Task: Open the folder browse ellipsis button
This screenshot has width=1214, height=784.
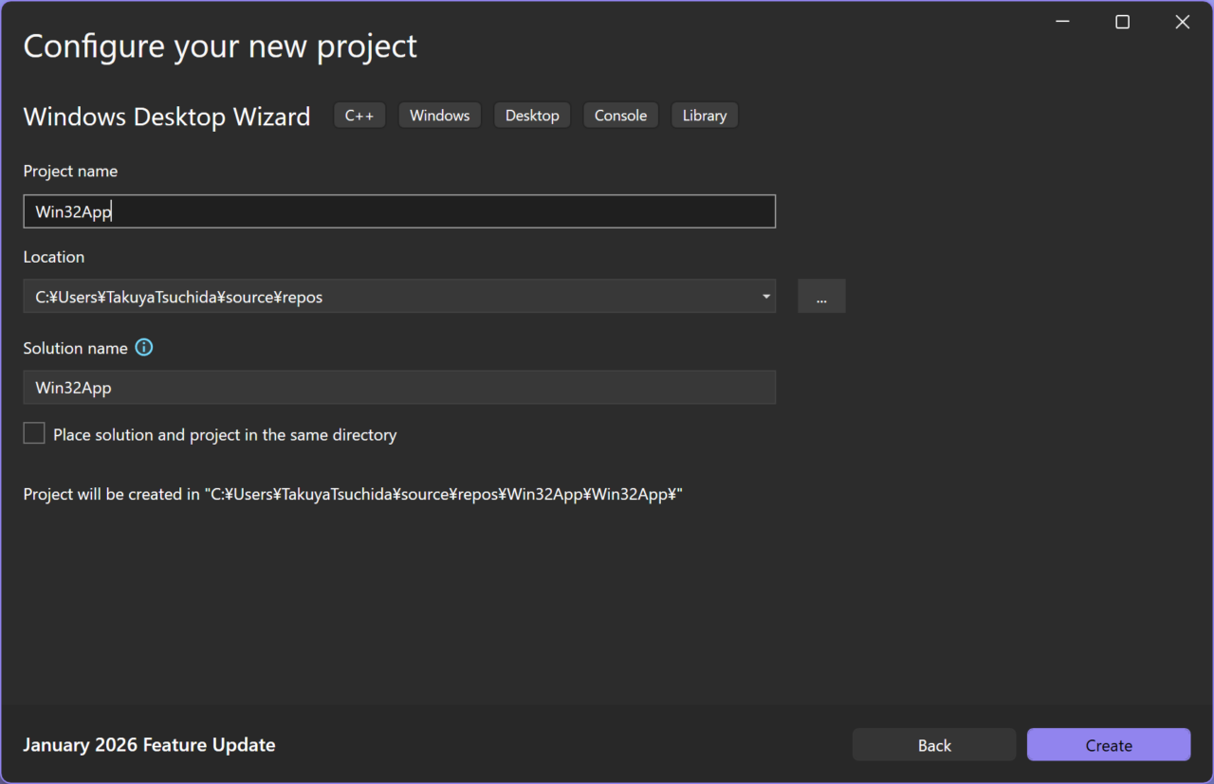Action: click(x=821, y=297)
